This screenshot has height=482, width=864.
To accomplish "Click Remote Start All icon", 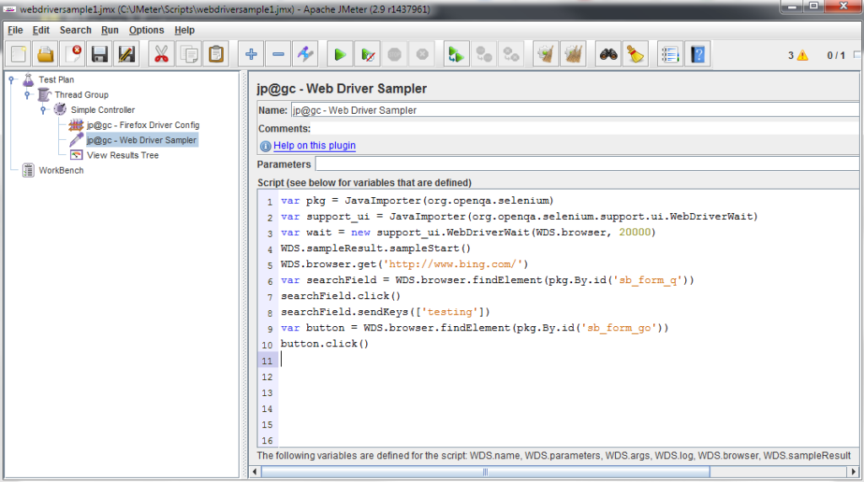I will [x=456, y=55].
